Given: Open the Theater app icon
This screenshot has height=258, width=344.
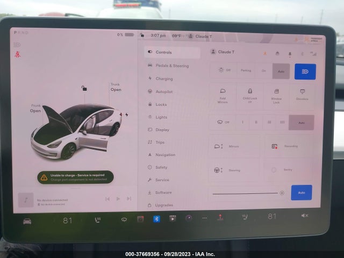Looking at the screenshot, I should pos(173,218).
